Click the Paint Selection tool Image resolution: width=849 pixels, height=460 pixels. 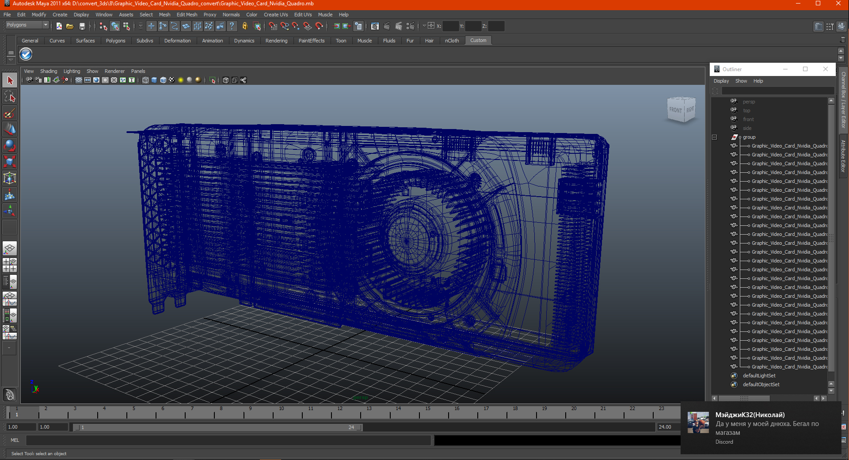[x=10, y=113]
